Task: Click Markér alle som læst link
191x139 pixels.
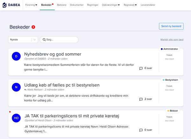Action: (172, 40)
